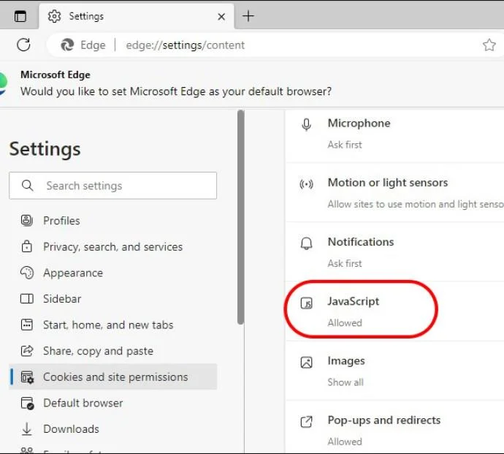Click the JavaScript JS icon
The image size is (504, 454).
(306, 303)
